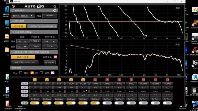Screen dimensions: 198x111
Task: Turn off band 1 ON switch
Action: (x=35, y=103)
